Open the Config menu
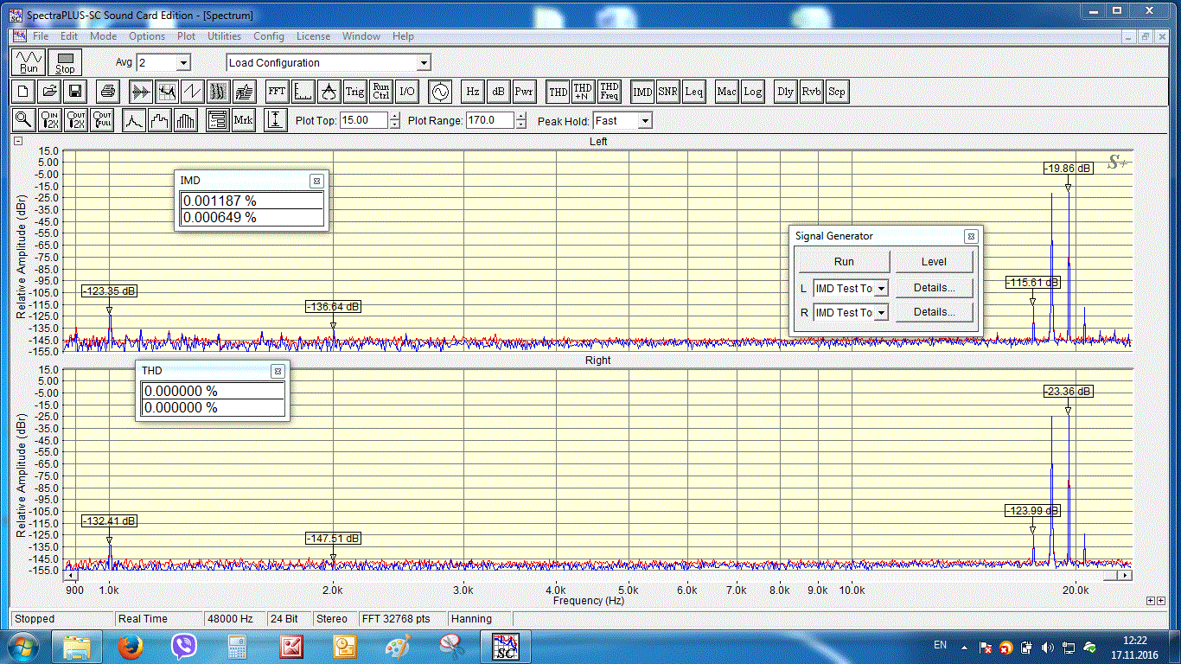 269,36
